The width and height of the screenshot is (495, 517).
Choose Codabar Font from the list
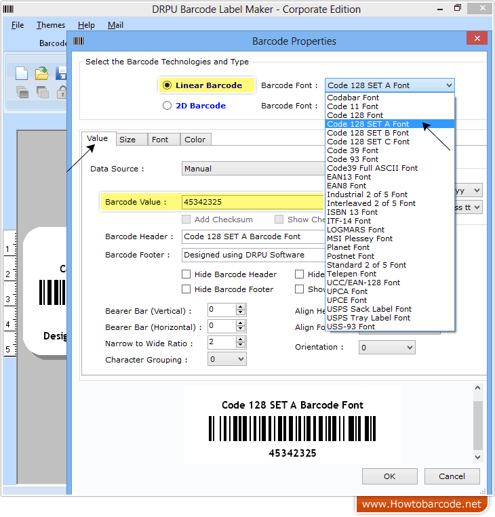pos(390,98)
